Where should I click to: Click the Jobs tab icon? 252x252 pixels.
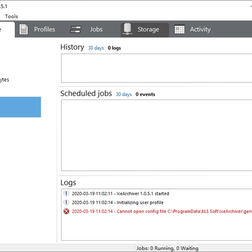(x=76, y=29)
